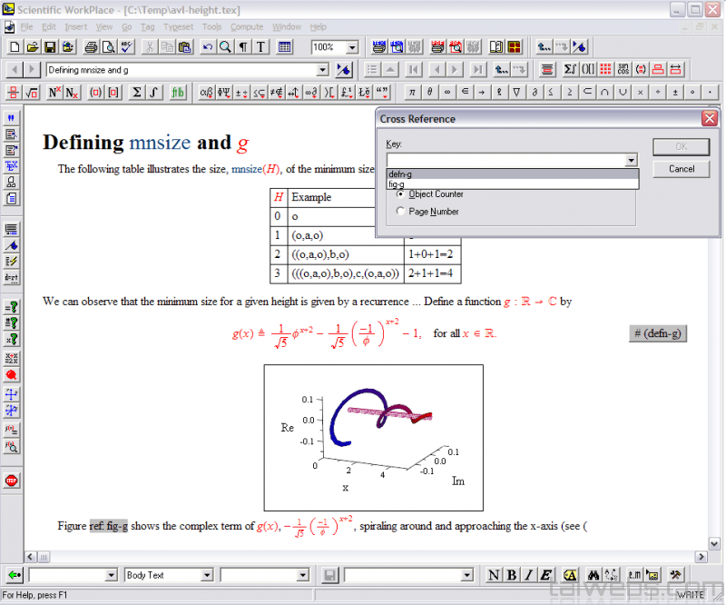726x605 pixels.
Task: Insert a radical template
Action: (32, 92)
